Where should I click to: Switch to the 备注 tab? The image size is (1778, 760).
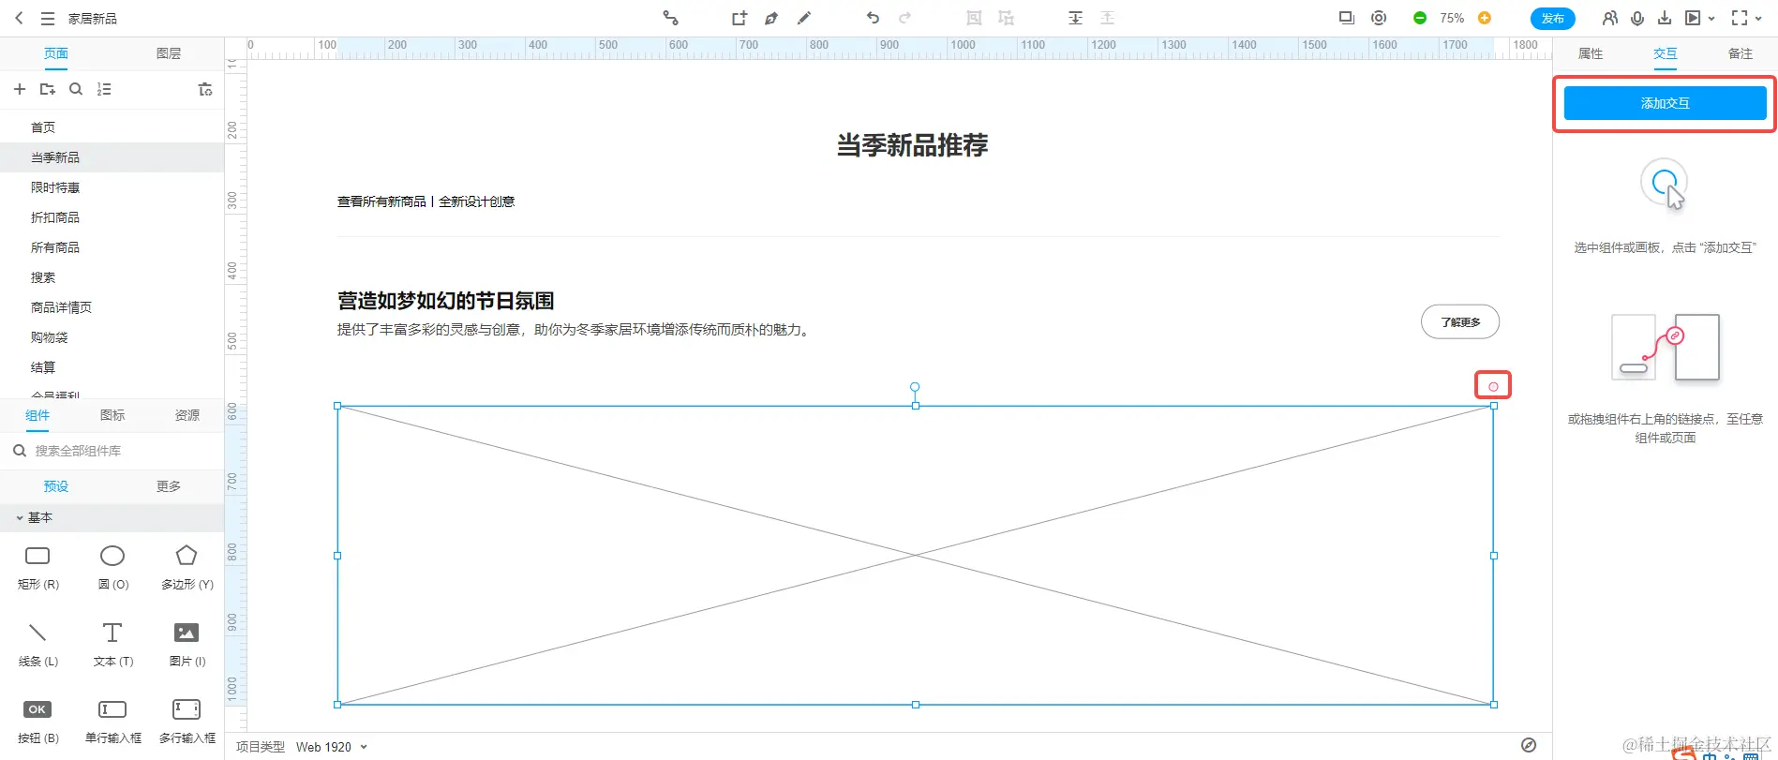point(1741,53)
